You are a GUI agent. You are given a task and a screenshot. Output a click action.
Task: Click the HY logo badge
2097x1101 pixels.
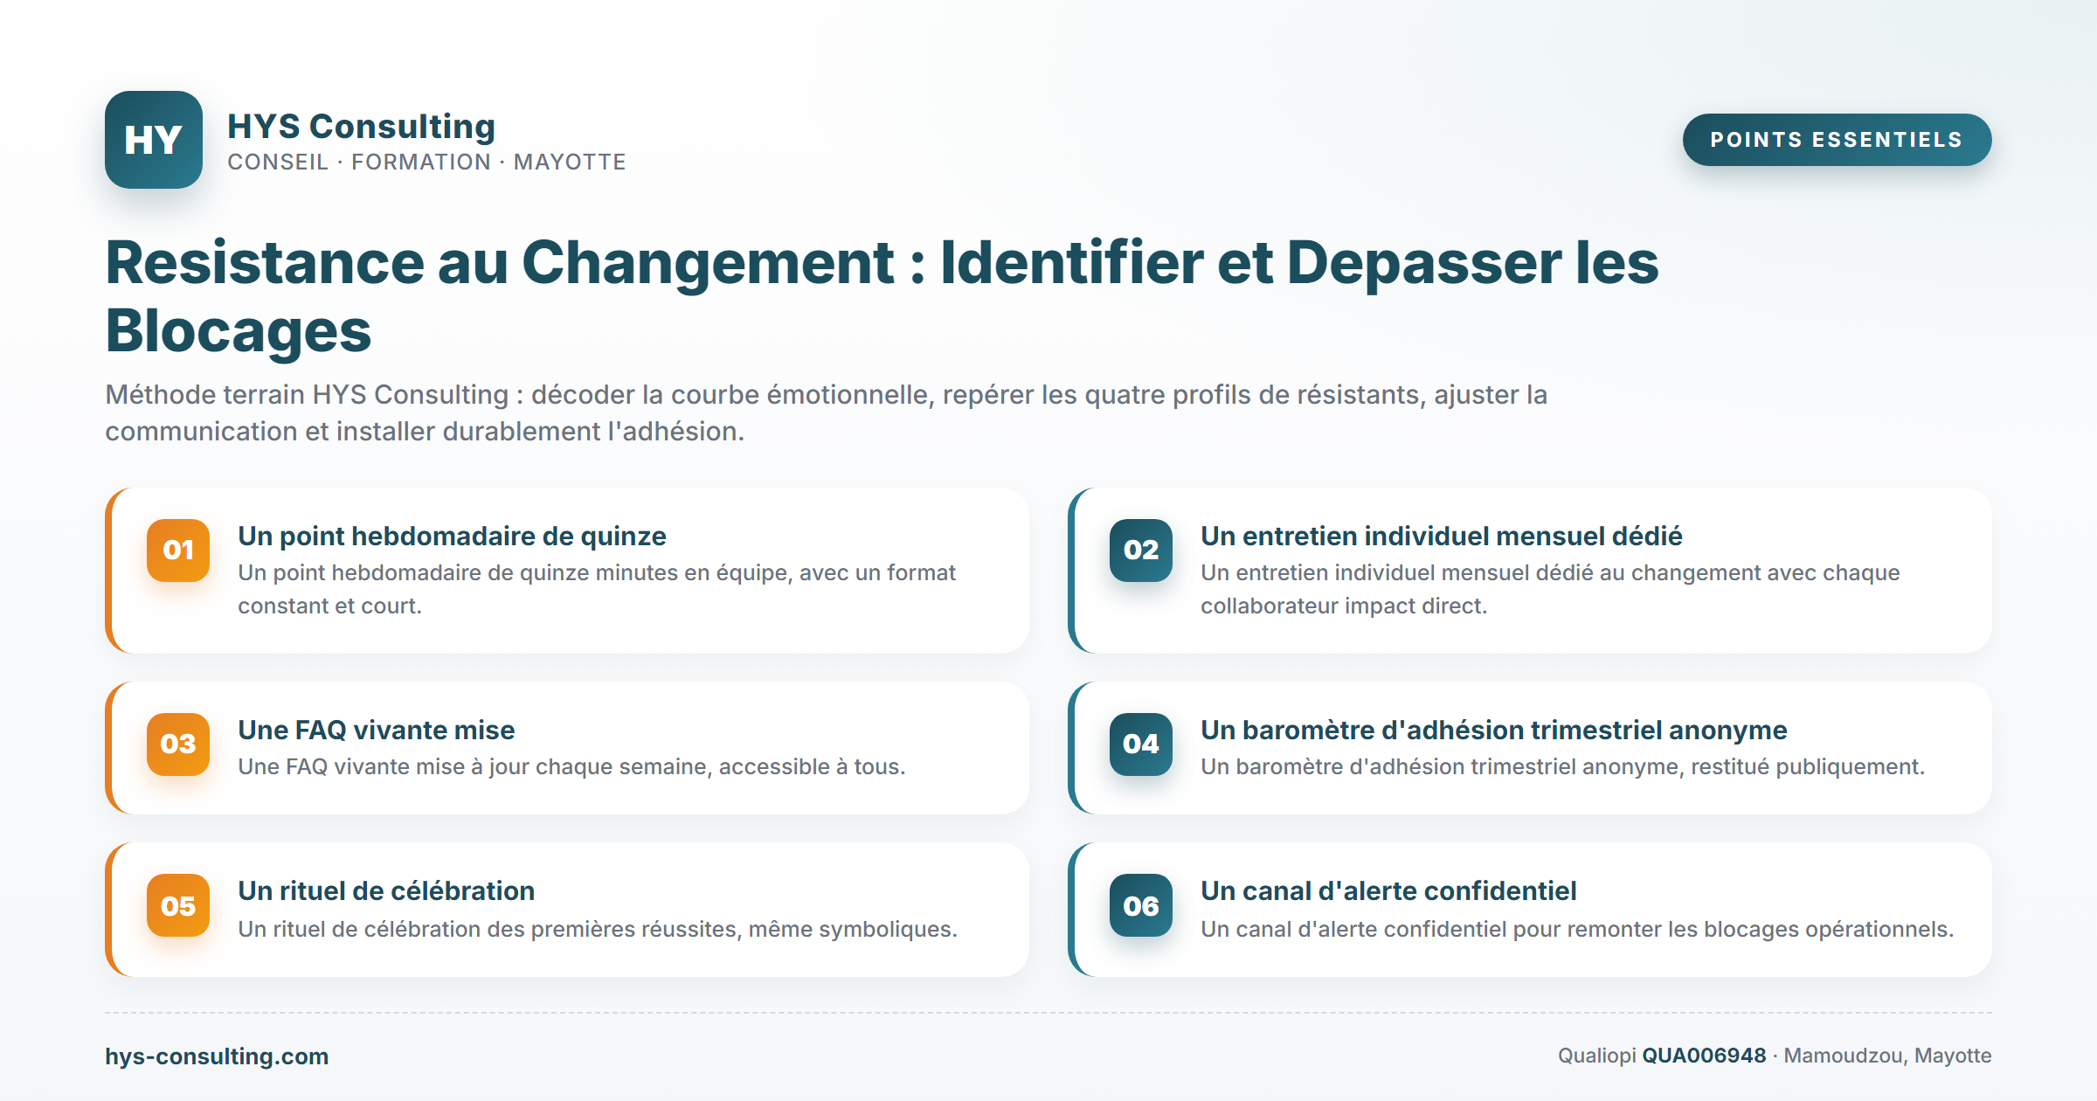pyautogui.click(x=154, y=140)
